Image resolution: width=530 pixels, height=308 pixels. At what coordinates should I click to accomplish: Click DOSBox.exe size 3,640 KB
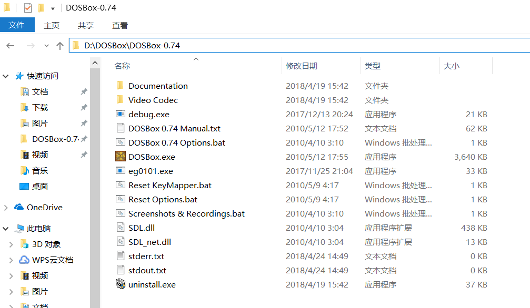tap(471, 157)
